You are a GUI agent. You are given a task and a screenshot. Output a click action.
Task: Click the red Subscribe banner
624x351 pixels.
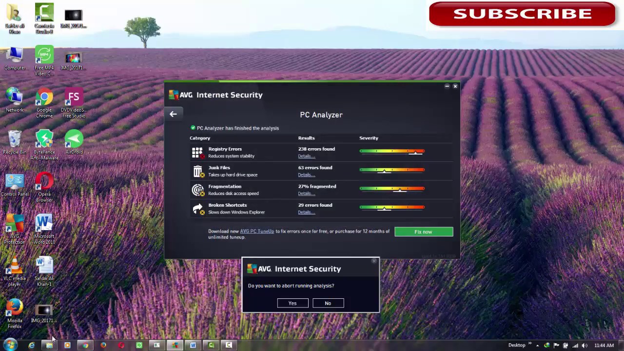tap(522, 14)
